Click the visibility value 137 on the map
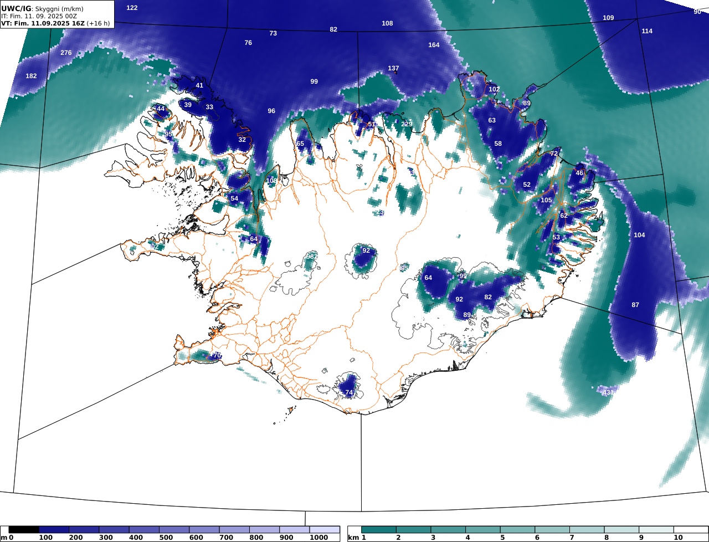Screen dimensions: 709x542 point(393,68)
